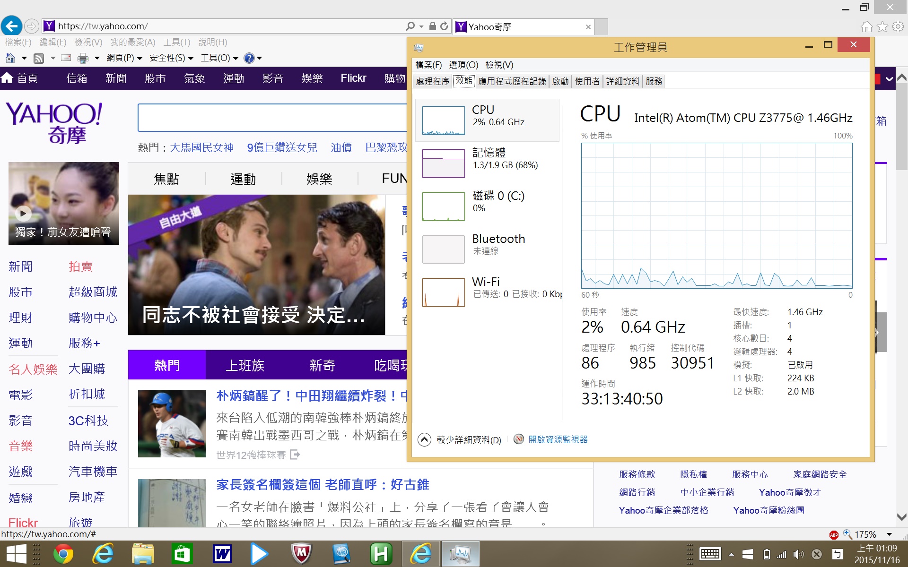Click the Yahoo search input box
Screen dimensions: 908x567
pyautogui.click(x=272, y=118)
